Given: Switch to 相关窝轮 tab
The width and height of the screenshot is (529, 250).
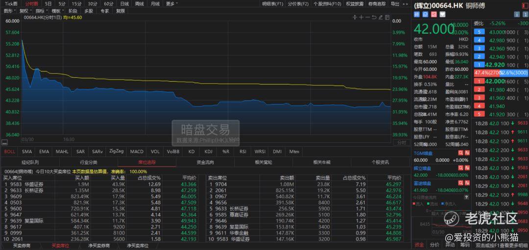Looking at the screenshot, I should click(264, 162).
